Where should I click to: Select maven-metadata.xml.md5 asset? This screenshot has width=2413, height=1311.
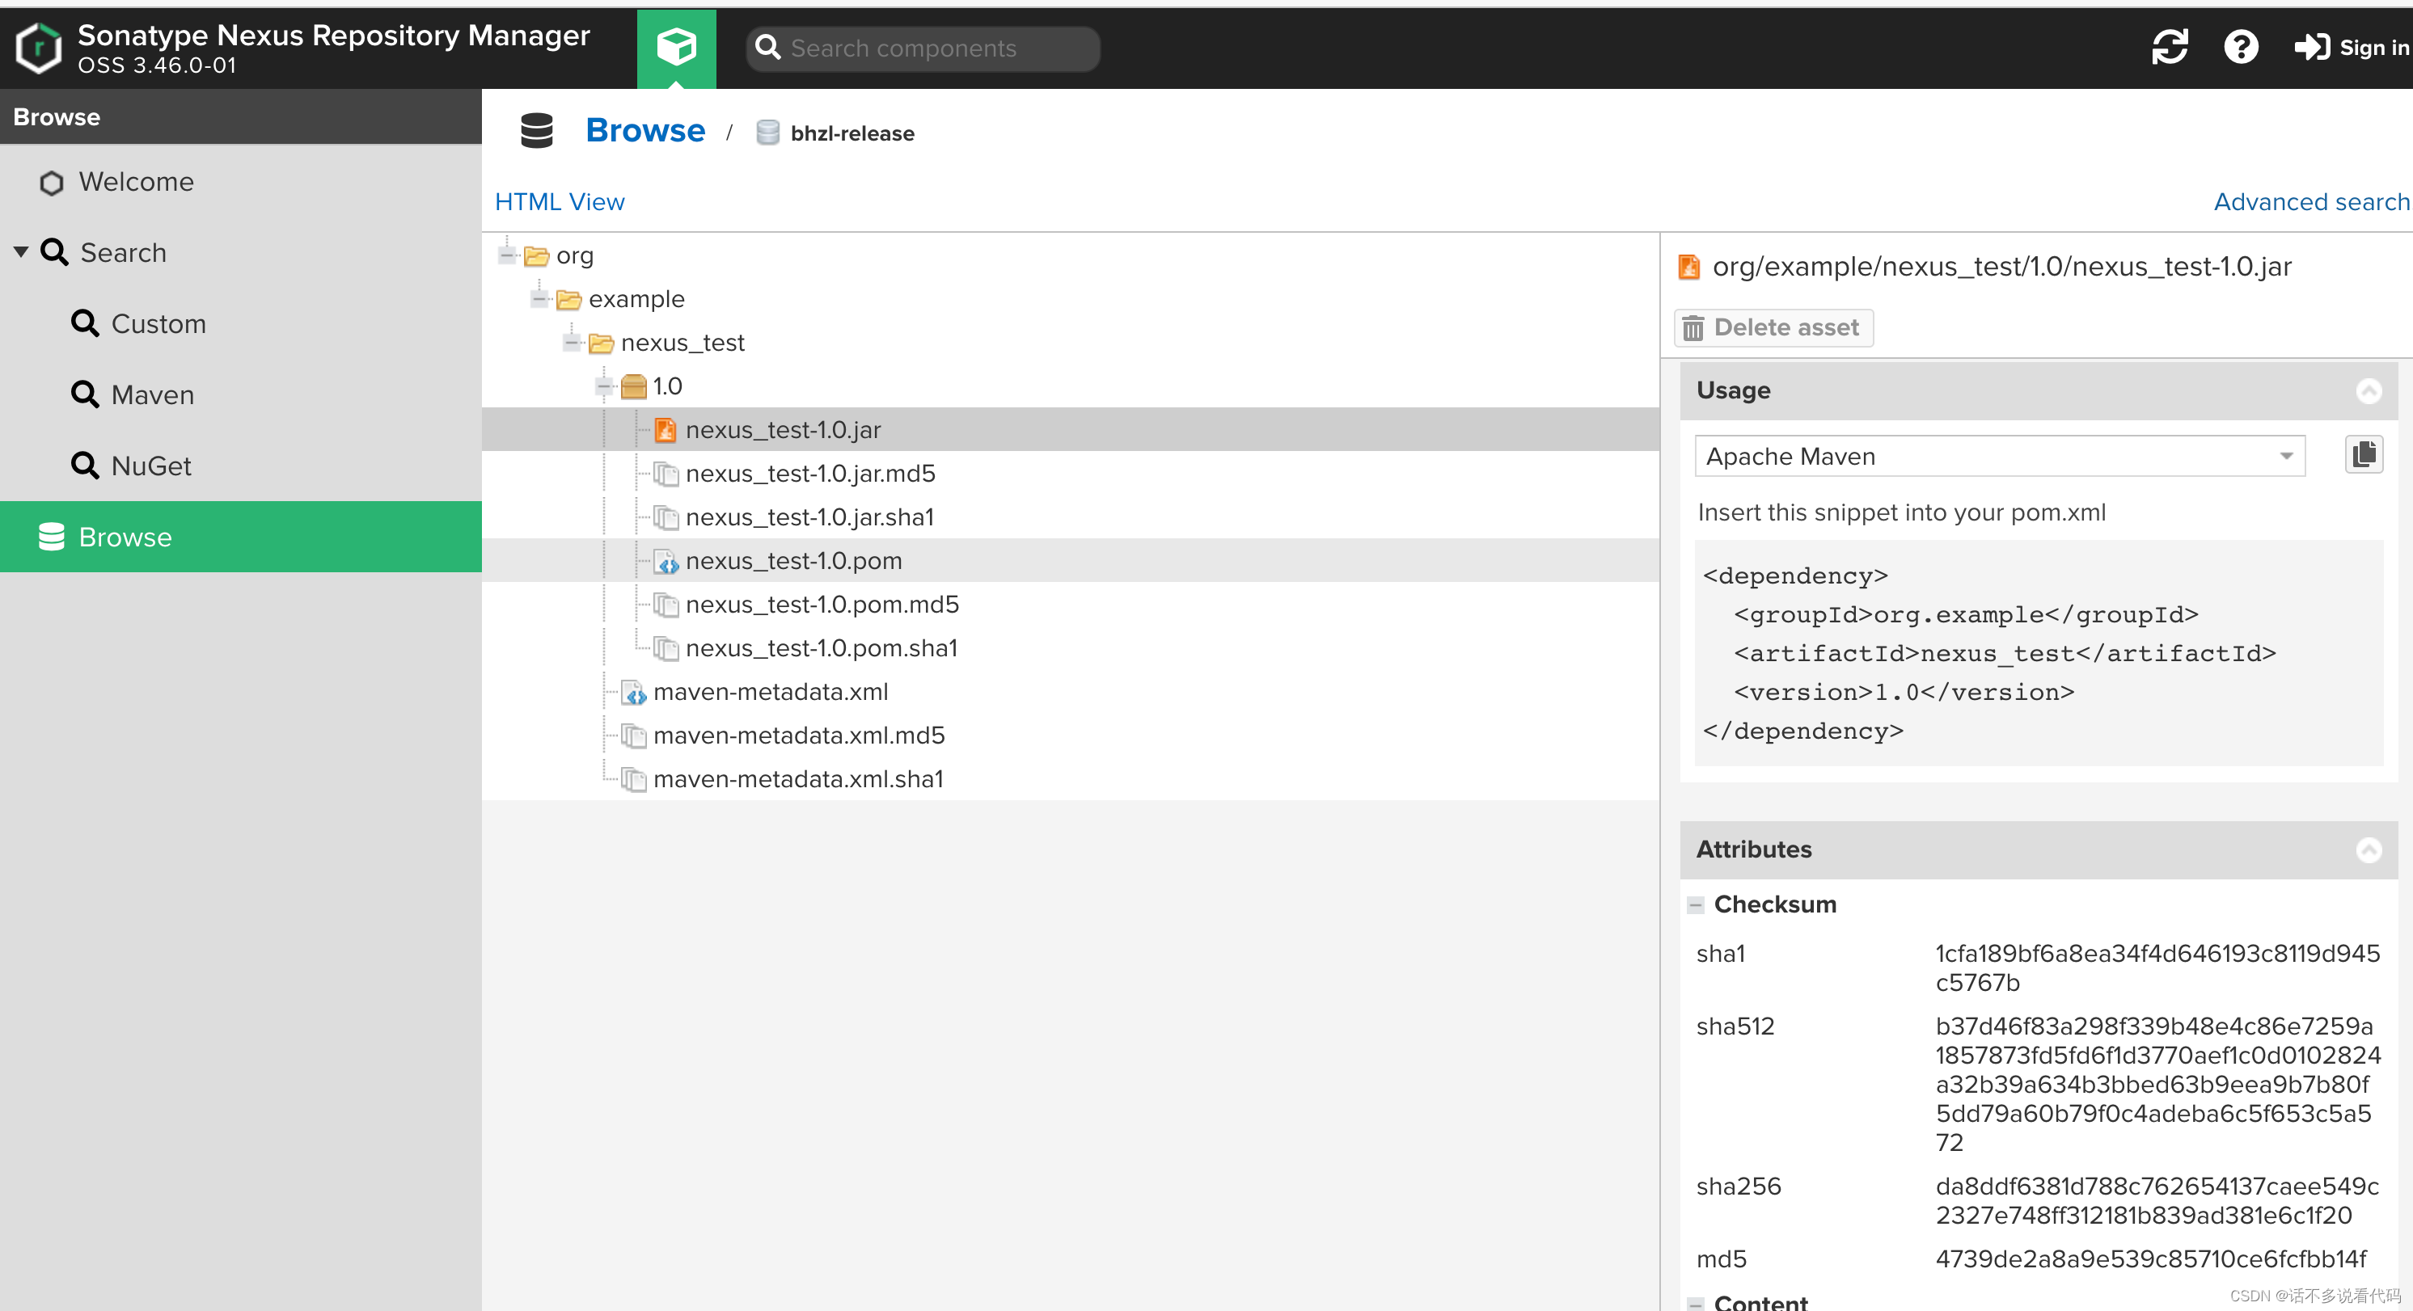pos(798,735)
